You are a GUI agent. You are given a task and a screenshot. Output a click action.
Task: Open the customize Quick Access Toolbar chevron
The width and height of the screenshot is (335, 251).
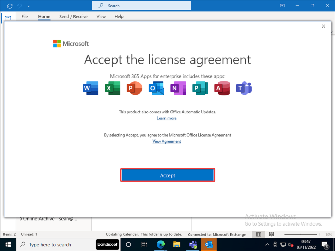click(29, 6)
